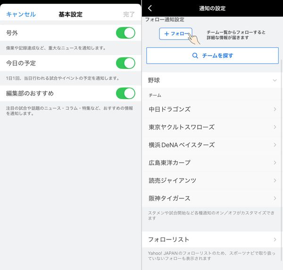The width and height of the screenshot is (283, 270).
Task: Tap 完了 in 基本設定 header
Action: point(129,14)
